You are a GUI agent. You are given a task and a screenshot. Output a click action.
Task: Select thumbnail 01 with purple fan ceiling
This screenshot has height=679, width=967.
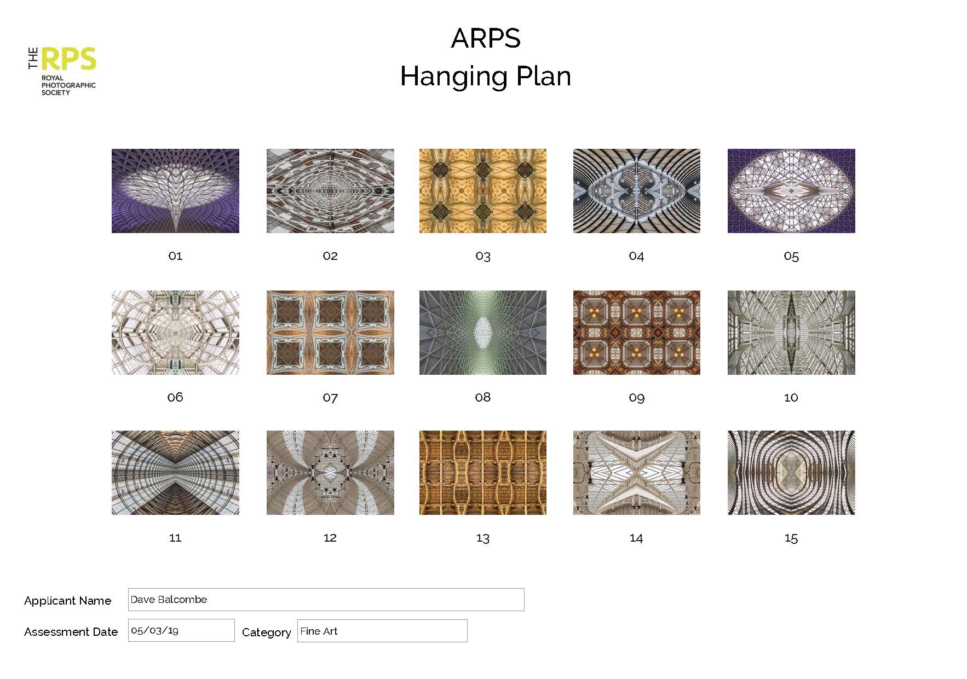point(175,191)
